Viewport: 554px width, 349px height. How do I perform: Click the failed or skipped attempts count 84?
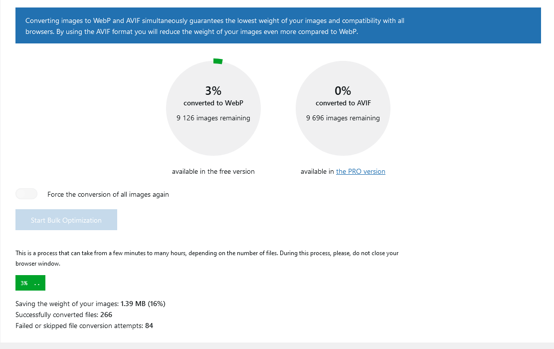click(149, 326)
